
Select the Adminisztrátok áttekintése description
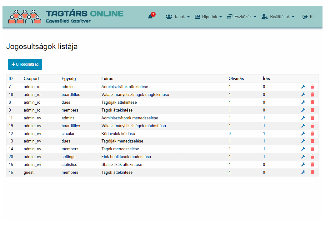click(125, 87)
